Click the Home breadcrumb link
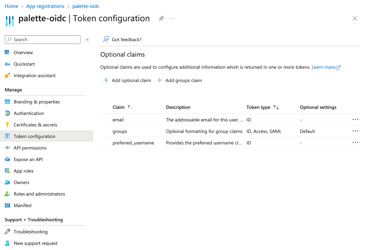The height and width of the screenshot is (250, 366). pos(11,6)
